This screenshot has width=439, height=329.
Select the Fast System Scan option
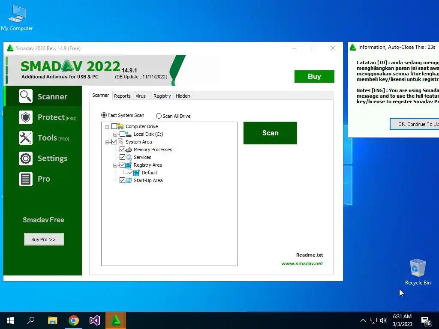(x=123, y=115)
